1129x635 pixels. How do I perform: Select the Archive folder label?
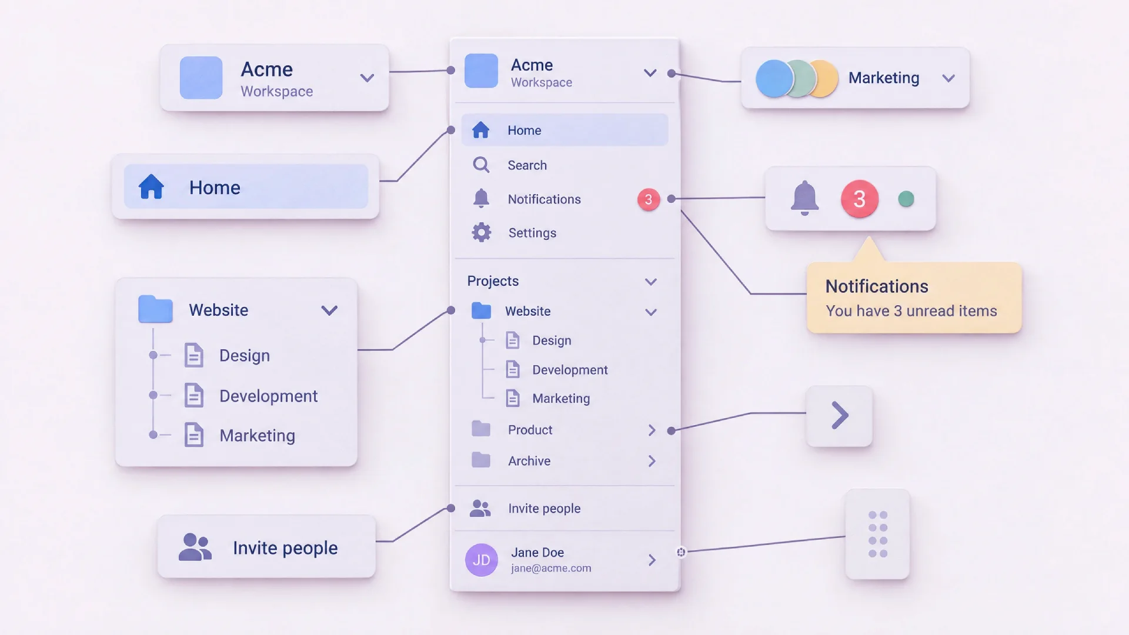tap(529, 461)
